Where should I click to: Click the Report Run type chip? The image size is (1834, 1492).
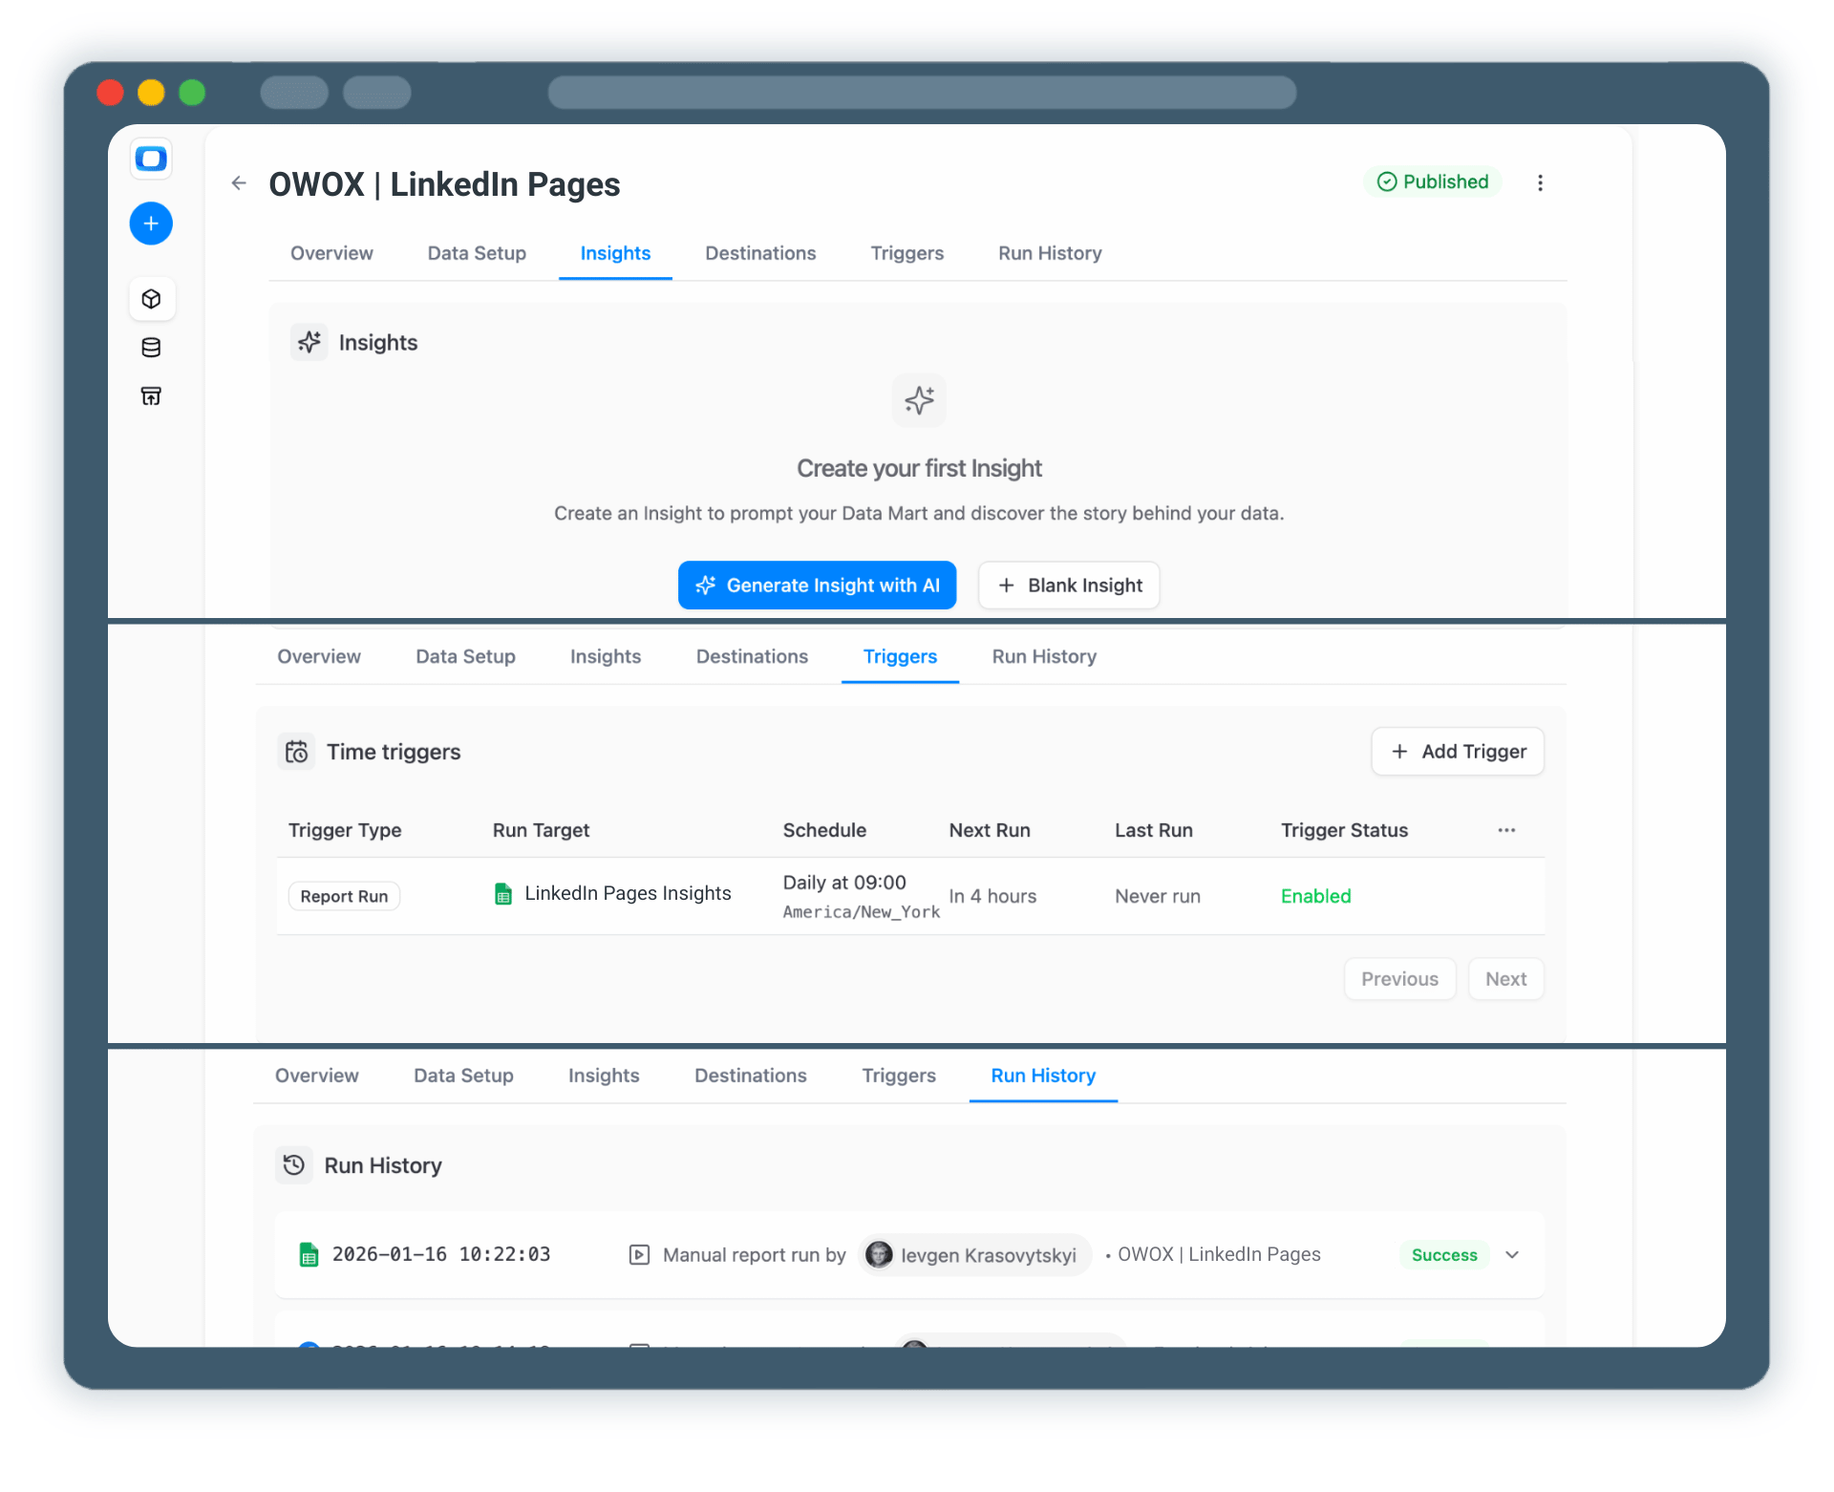pyautogui.click(x=343, y=895)
